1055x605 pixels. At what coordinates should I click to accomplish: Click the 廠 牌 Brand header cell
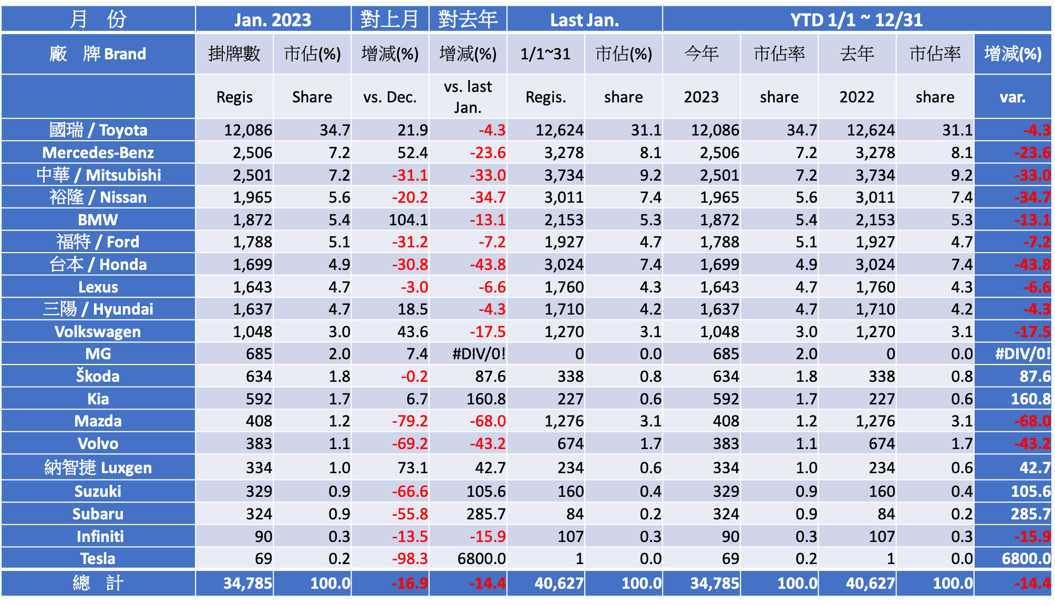point(98,54)
